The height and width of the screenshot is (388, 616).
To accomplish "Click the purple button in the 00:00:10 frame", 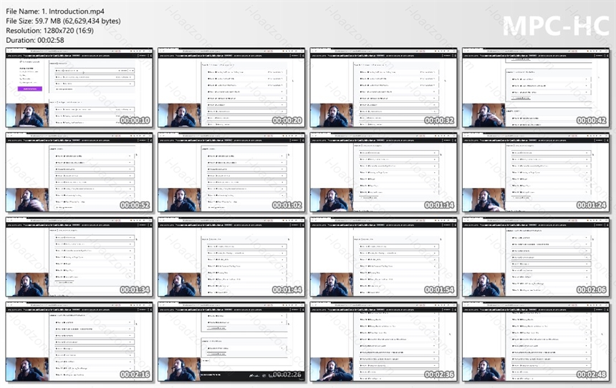I will 30,89.
